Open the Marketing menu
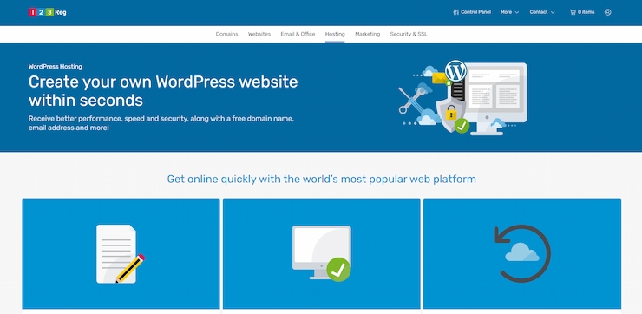 point(367,34)
